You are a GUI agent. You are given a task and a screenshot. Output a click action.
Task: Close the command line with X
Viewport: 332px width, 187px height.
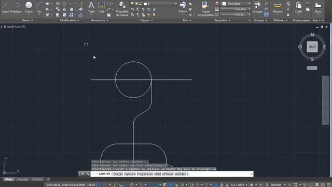(83, 174)
